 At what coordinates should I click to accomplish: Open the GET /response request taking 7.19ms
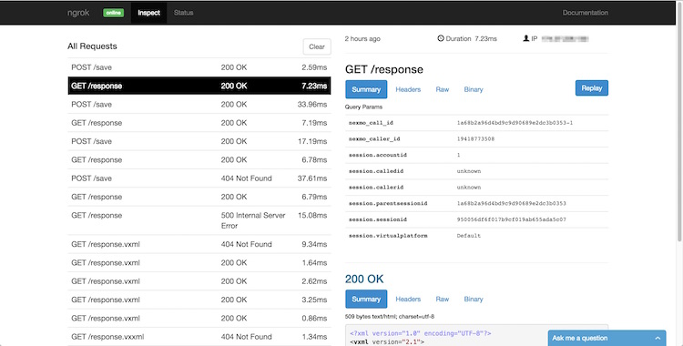click(199, 123)
